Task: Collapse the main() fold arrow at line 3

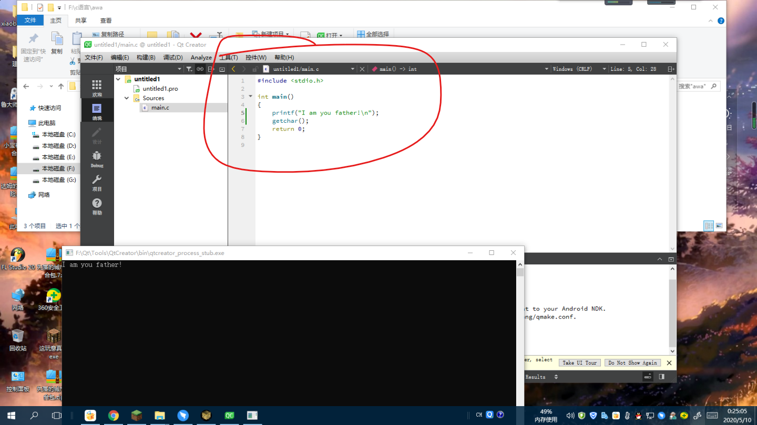Action: click(x=250, y=97)
